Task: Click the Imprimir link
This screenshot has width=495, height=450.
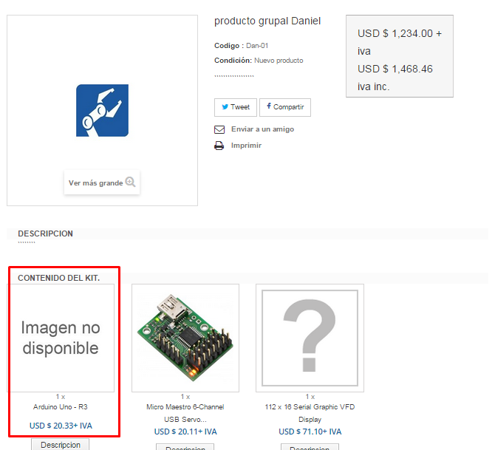Action: coord(246,146)
